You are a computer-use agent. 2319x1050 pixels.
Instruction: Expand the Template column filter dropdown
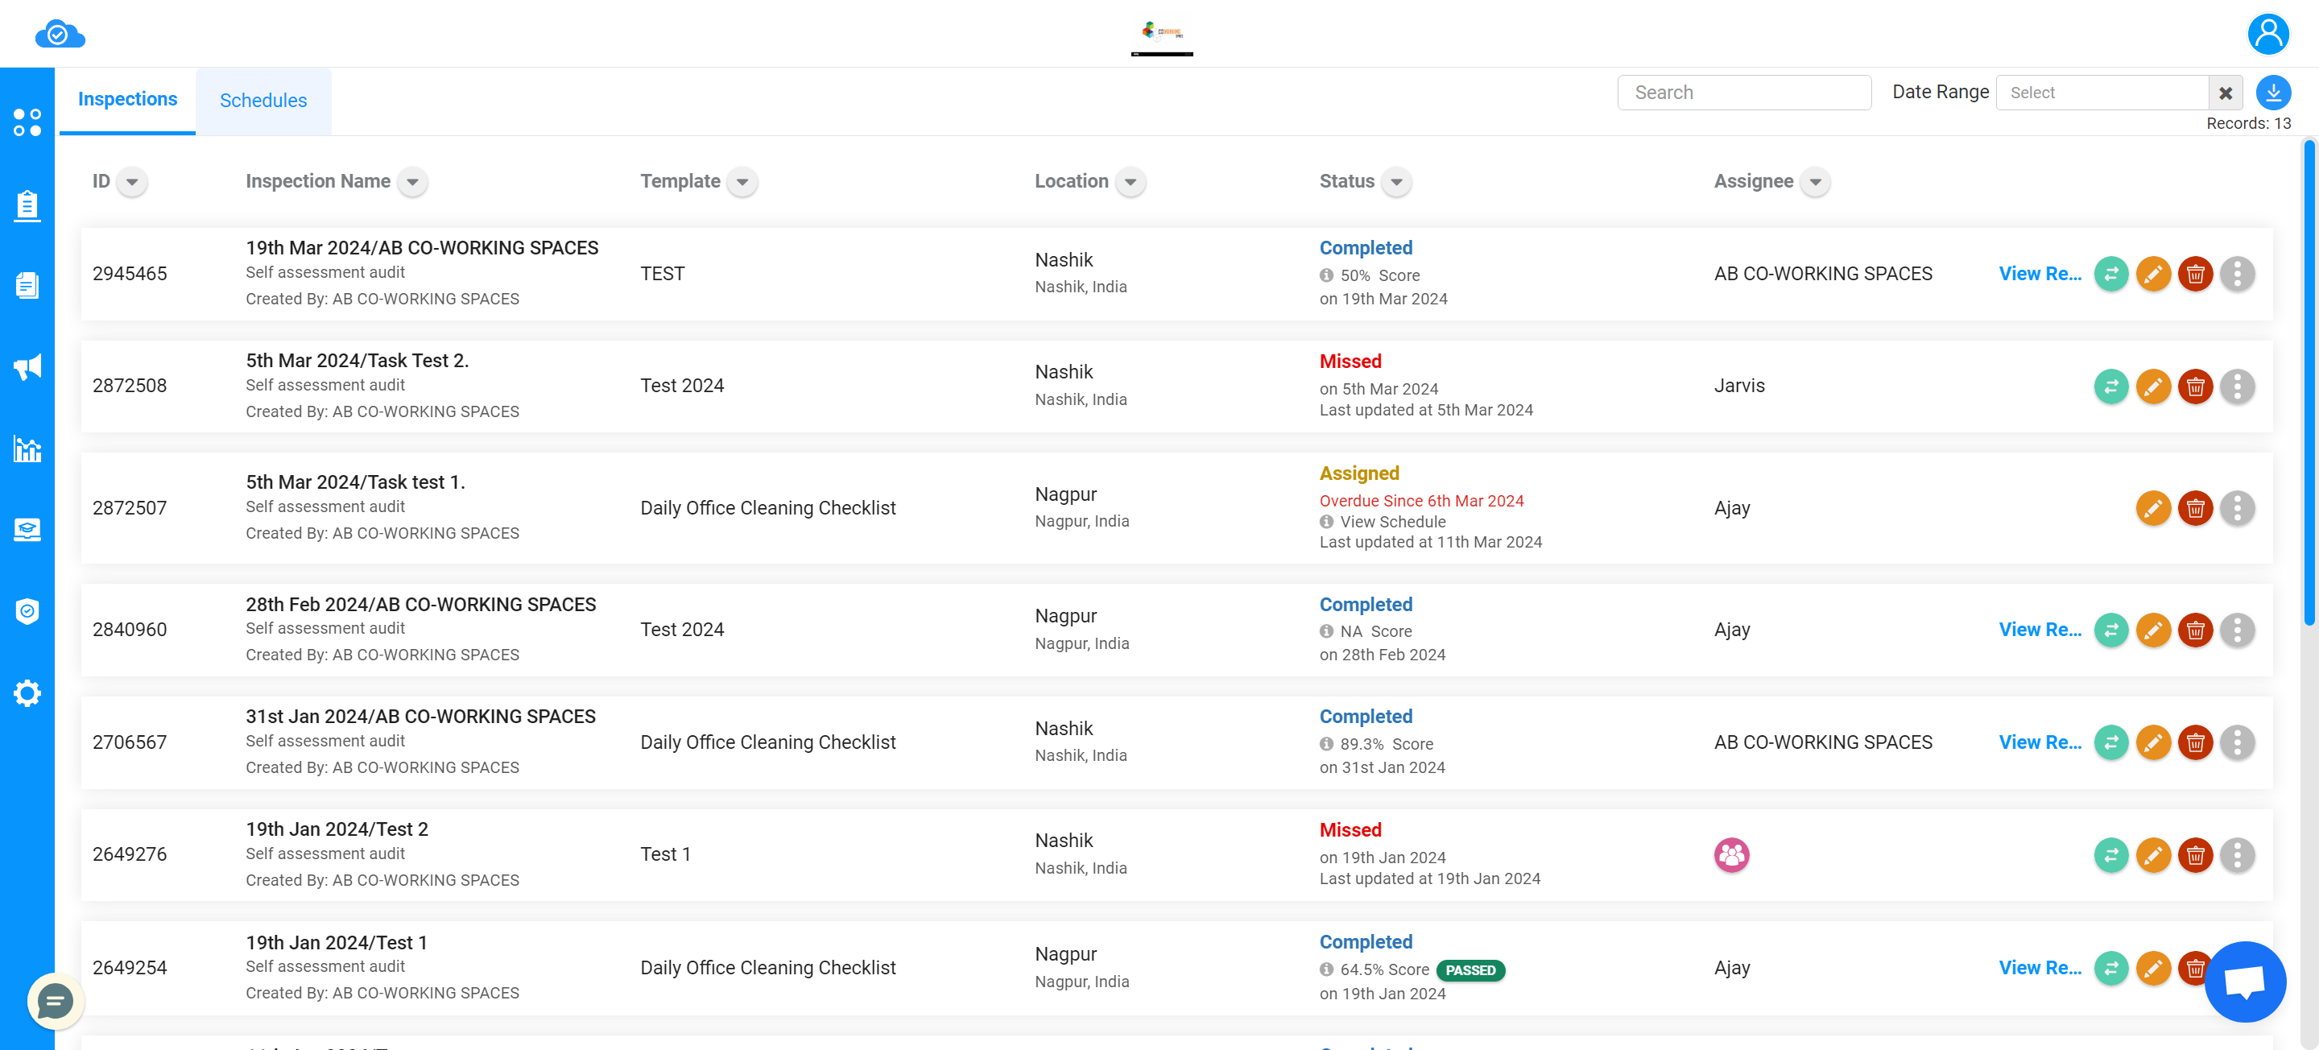741,182
